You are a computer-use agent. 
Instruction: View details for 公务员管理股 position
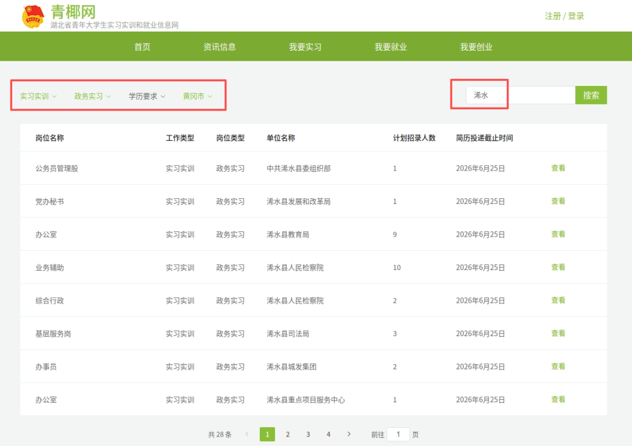(558, 168)
